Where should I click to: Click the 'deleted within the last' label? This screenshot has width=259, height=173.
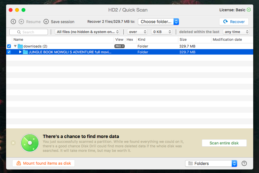(199, 32)
